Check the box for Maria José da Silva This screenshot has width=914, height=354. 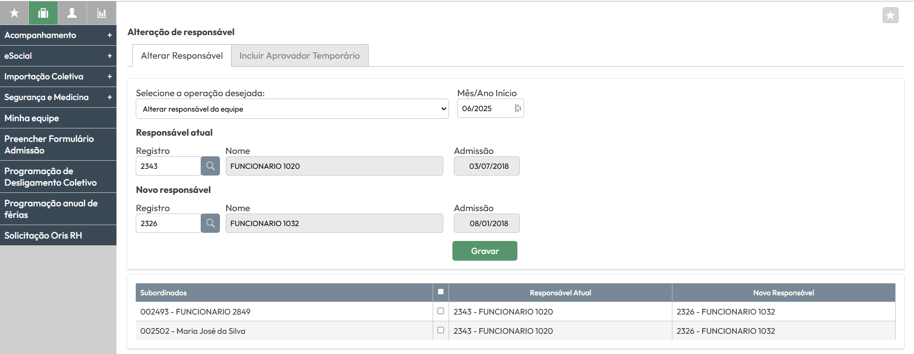click(x=440, y=330)
